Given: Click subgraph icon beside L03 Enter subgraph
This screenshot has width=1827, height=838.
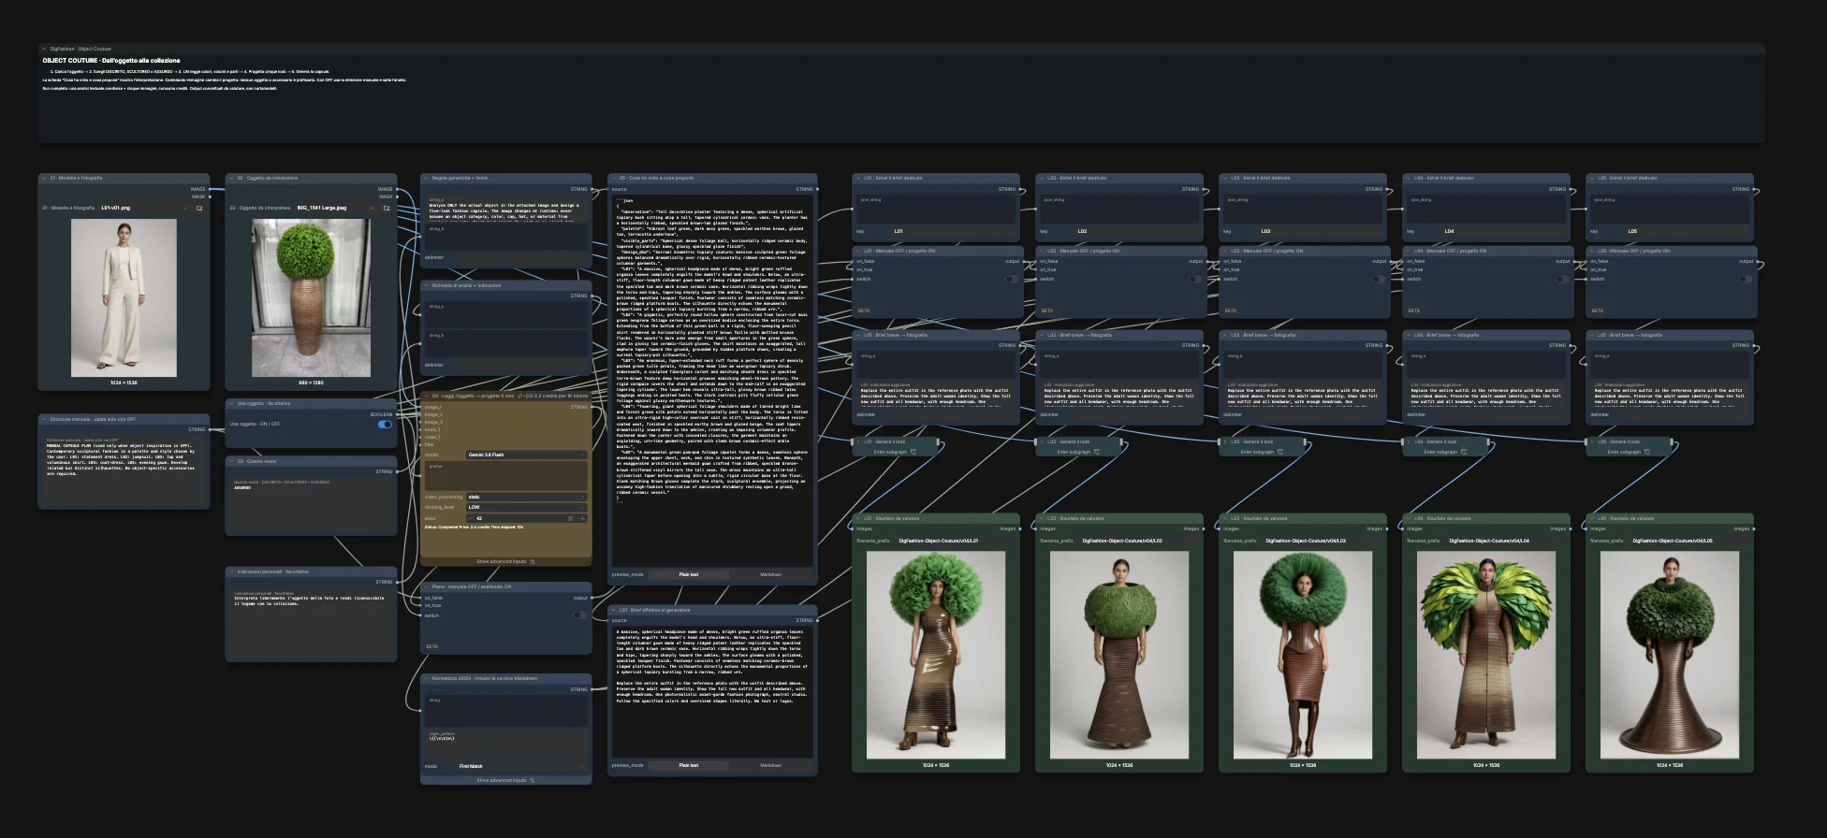Looking at the screenshot, I should point(1280,452).
